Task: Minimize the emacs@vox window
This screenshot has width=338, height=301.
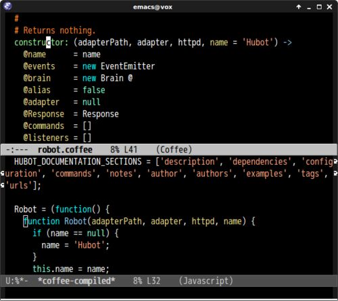Action: [309, 7]
